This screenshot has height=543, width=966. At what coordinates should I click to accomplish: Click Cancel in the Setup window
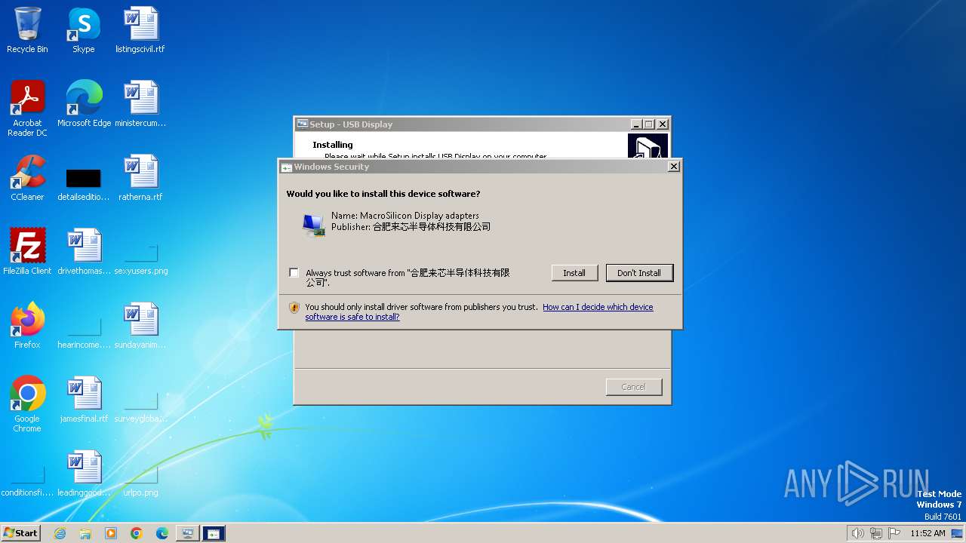click(x=634, y=387)
